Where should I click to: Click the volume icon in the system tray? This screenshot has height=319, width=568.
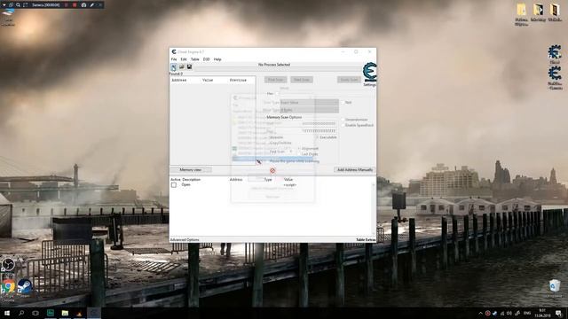[509, 313]
